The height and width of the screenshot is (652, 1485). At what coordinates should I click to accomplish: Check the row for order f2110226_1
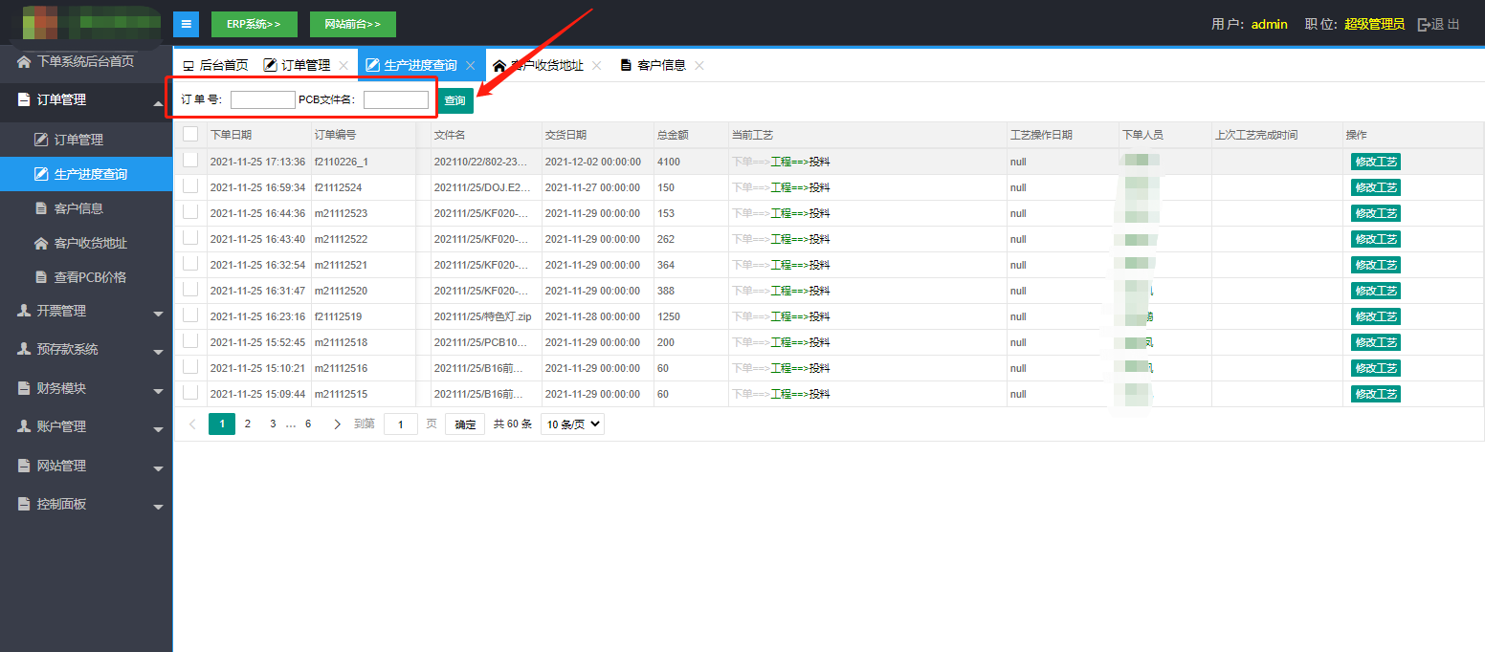tap(190, 161)
